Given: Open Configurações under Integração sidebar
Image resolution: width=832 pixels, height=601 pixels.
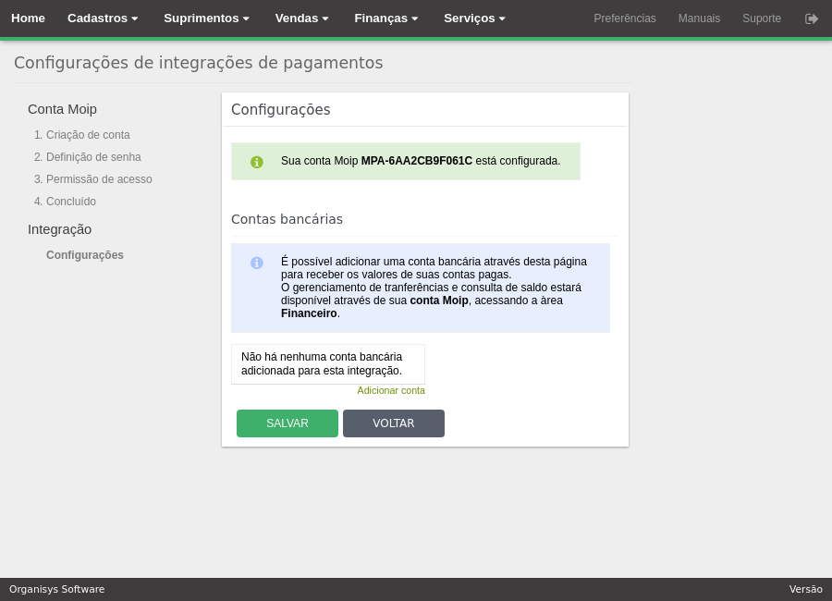Looking at the screenshot, I should pos(85,255).
